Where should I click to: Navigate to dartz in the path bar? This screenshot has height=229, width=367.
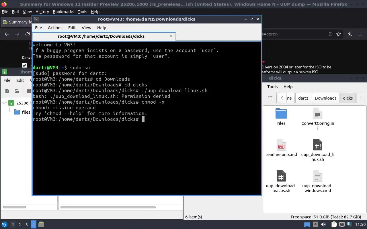[303, 98]
